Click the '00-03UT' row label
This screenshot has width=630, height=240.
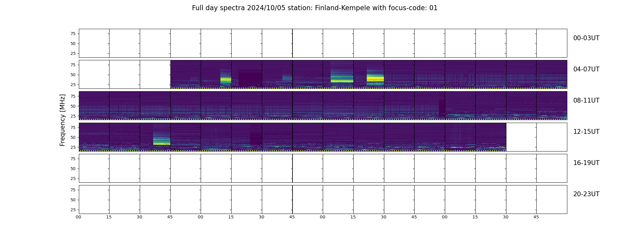click(x=586, y=38)
